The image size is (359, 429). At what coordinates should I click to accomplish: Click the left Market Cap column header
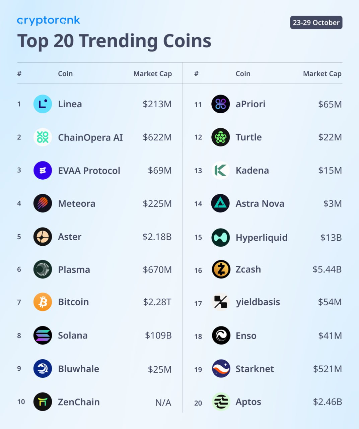pos(152,74)
